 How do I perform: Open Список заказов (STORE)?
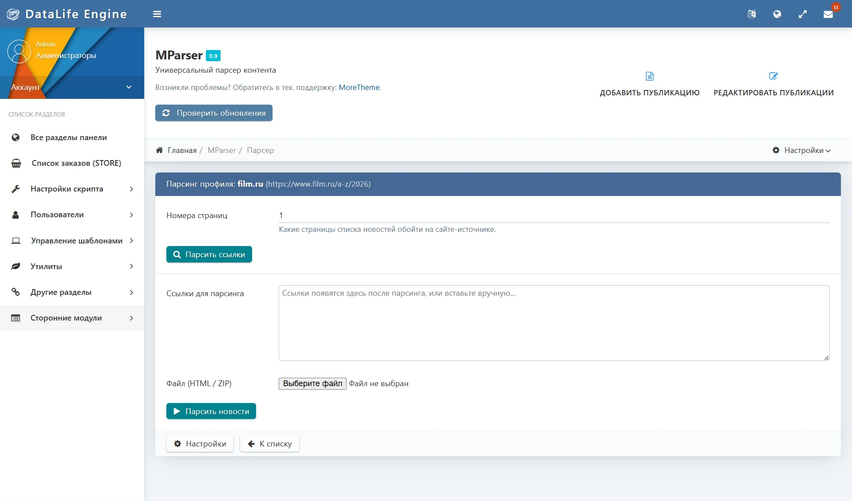point(72,163)
